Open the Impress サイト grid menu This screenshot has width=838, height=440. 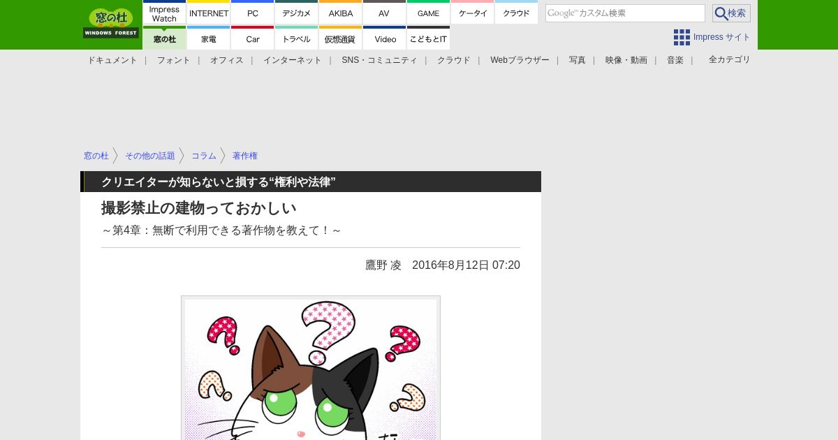(x=712, y=37)
